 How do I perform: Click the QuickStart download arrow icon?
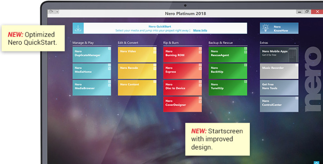[78, 28]
